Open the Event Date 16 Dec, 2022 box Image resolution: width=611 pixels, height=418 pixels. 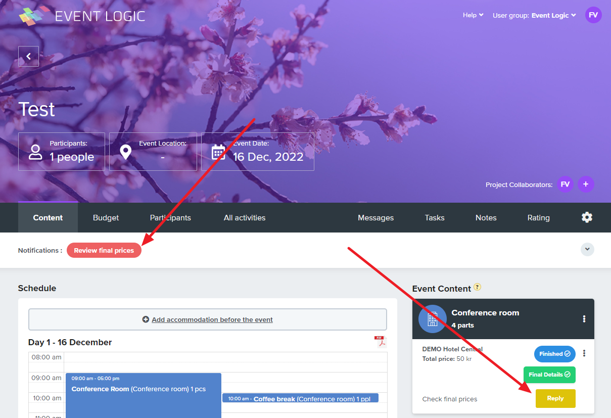(258, 152)
